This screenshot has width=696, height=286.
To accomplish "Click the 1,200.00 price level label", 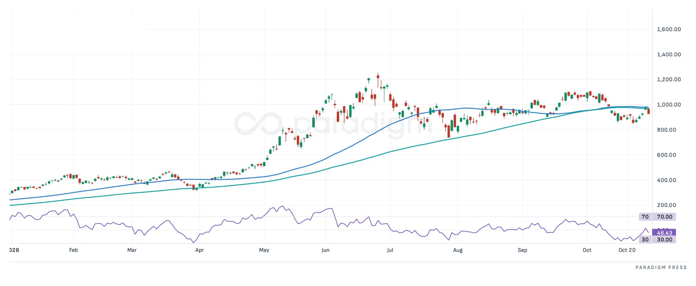I will point(669,79).
